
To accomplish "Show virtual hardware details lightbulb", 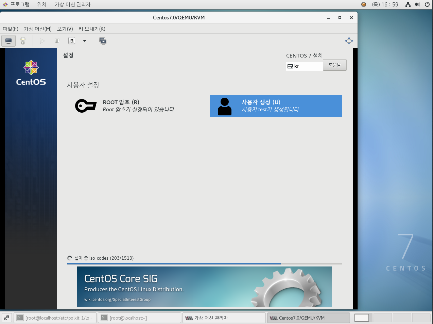I will [x=23, y=41].
